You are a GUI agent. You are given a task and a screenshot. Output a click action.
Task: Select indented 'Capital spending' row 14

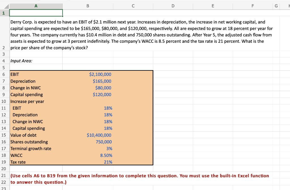coord(29,128)
